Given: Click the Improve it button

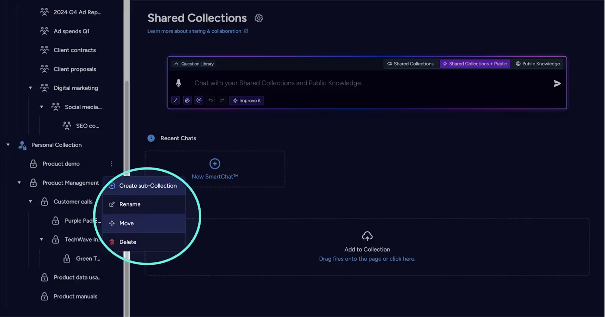Looking at the screenshot, I should click(247, 100).
